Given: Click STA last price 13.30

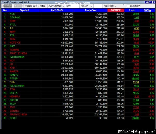Looking at the screenshot, I should [x=136, y=82].
